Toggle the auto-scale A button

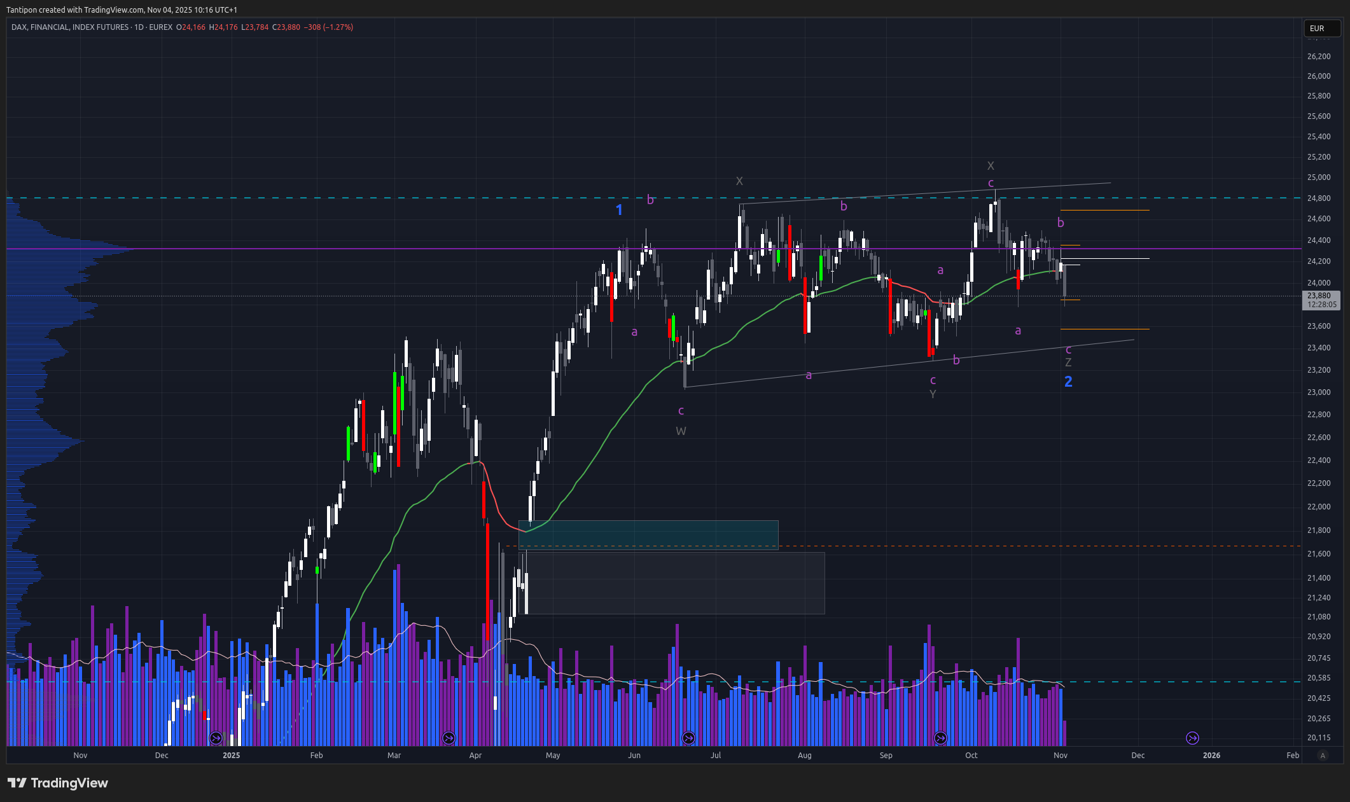(1323, 756)
